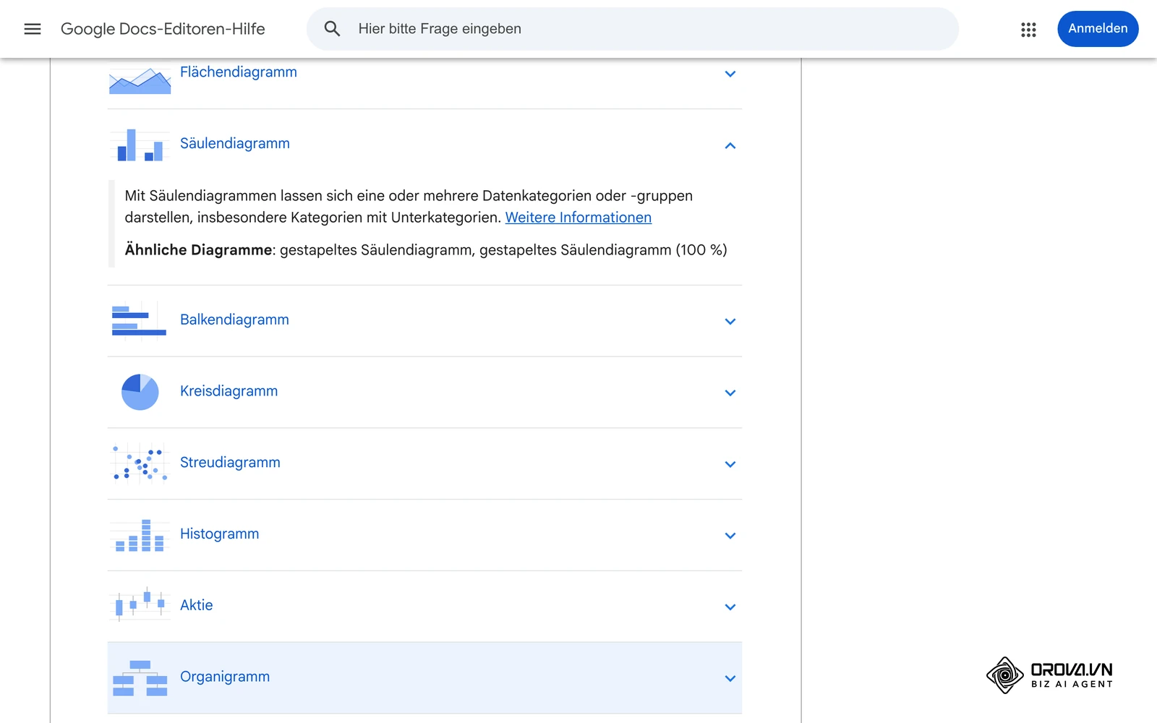Expand the Streudiagramm section chevron
Image resolution: width=1157 pixels, height=723 pixels.
730,464
